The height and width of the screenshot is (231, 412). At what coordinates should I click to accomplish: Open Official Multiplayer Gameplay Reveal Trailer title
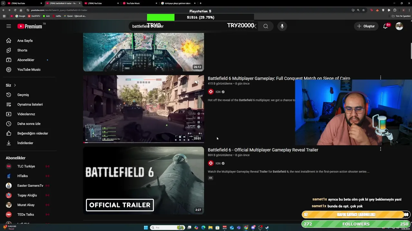click(263, 150)
